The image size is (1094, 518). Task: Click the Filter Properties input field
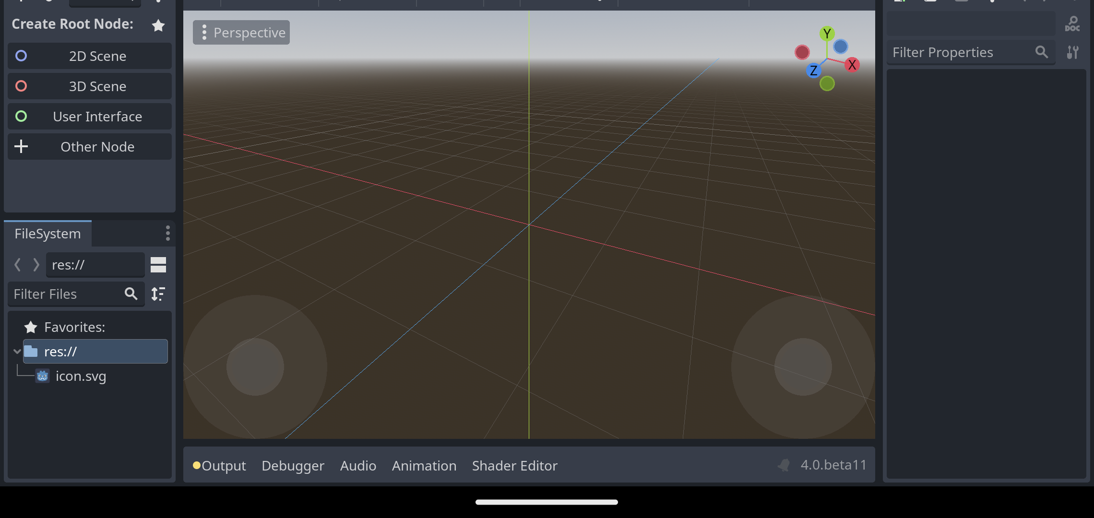coord(960,52)
